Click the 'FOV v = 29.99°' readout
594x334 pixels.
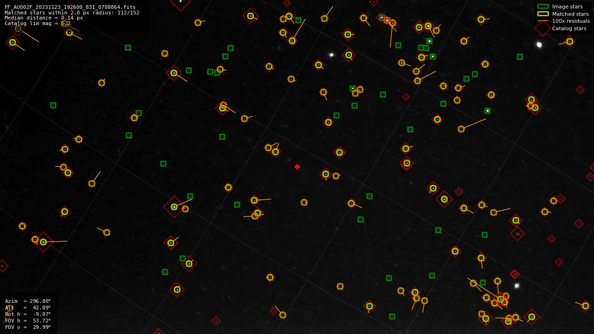28,327
